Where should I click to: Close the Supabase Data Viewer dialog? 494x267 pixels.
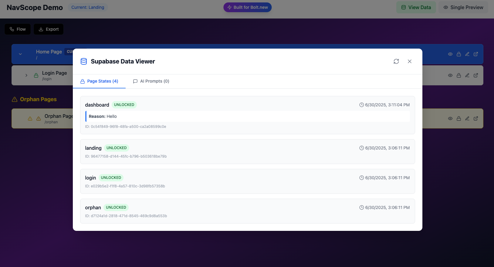410,61
